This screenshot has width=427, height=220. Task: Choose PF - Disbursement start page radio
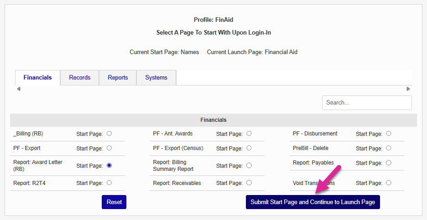(x=388, y=134)
